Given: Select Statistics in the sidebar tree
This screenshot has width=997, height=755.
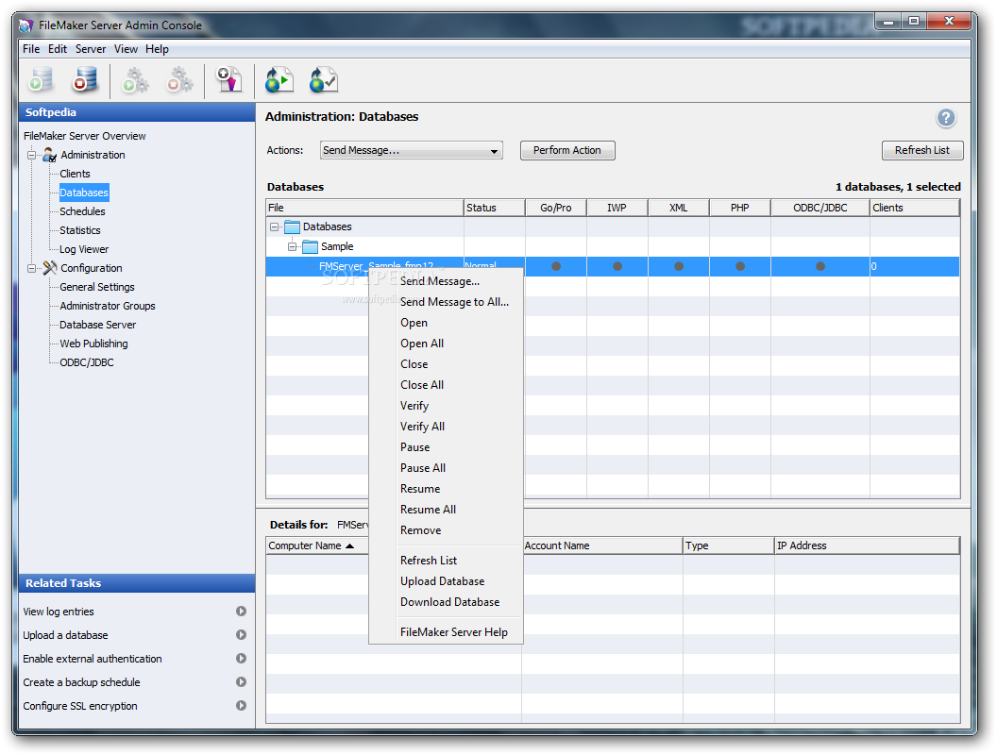Looking at the screenshot, I should pos(80,230).
